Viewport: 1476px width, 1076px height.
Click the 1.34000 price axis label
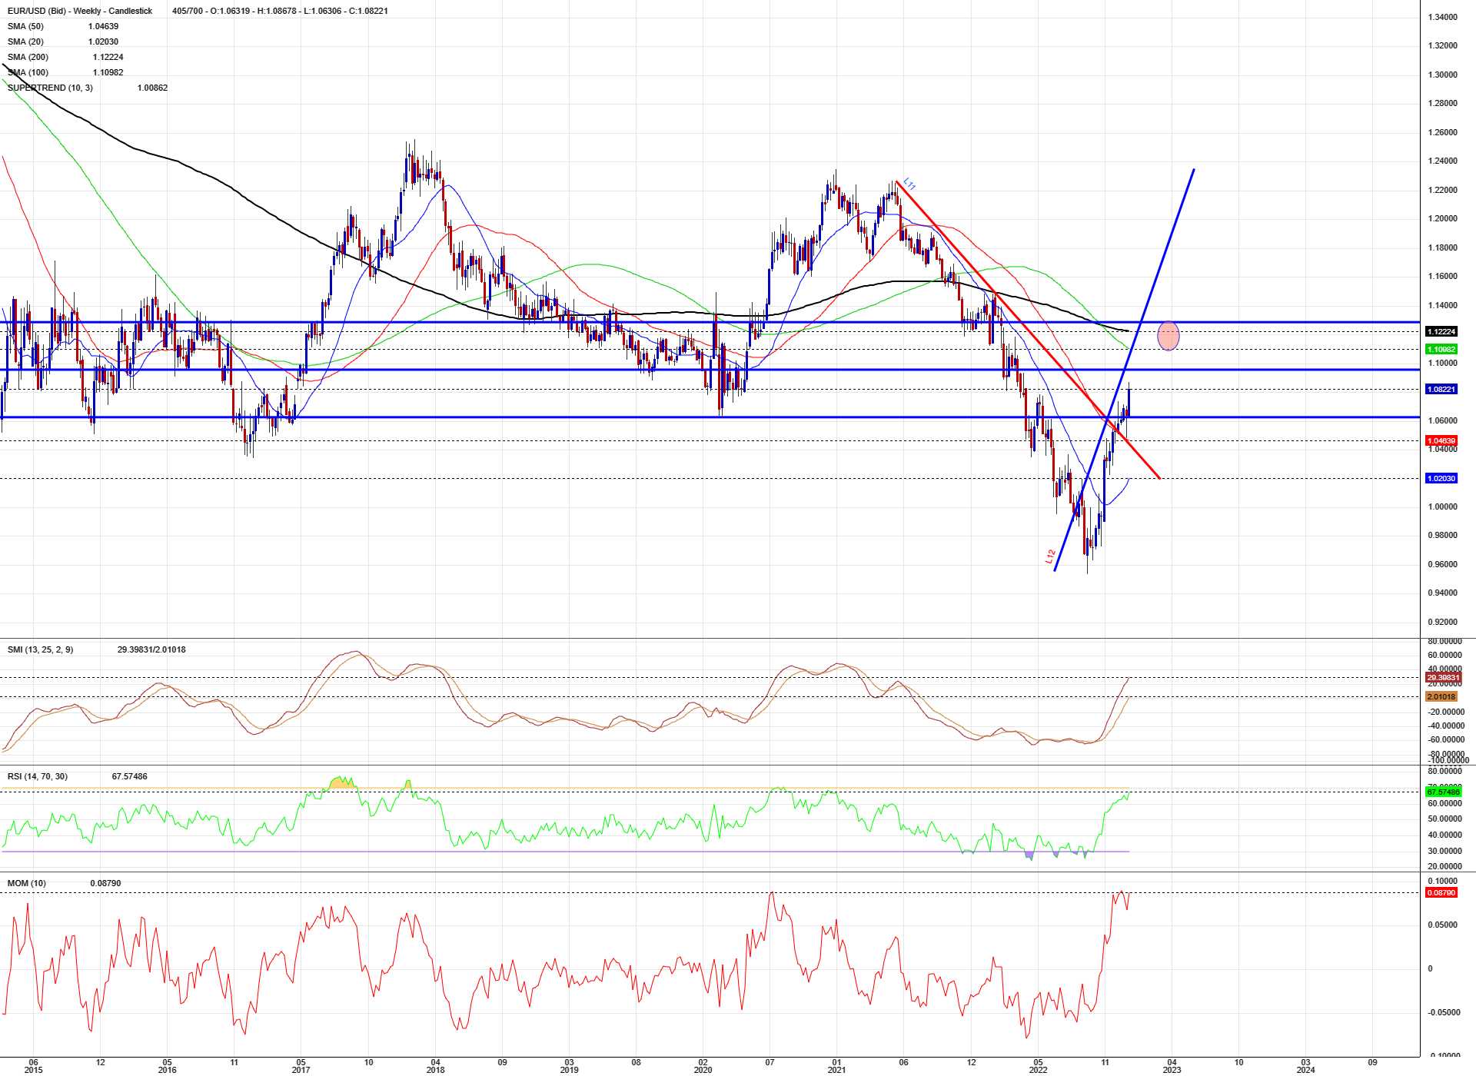(x=1442, y=17)
